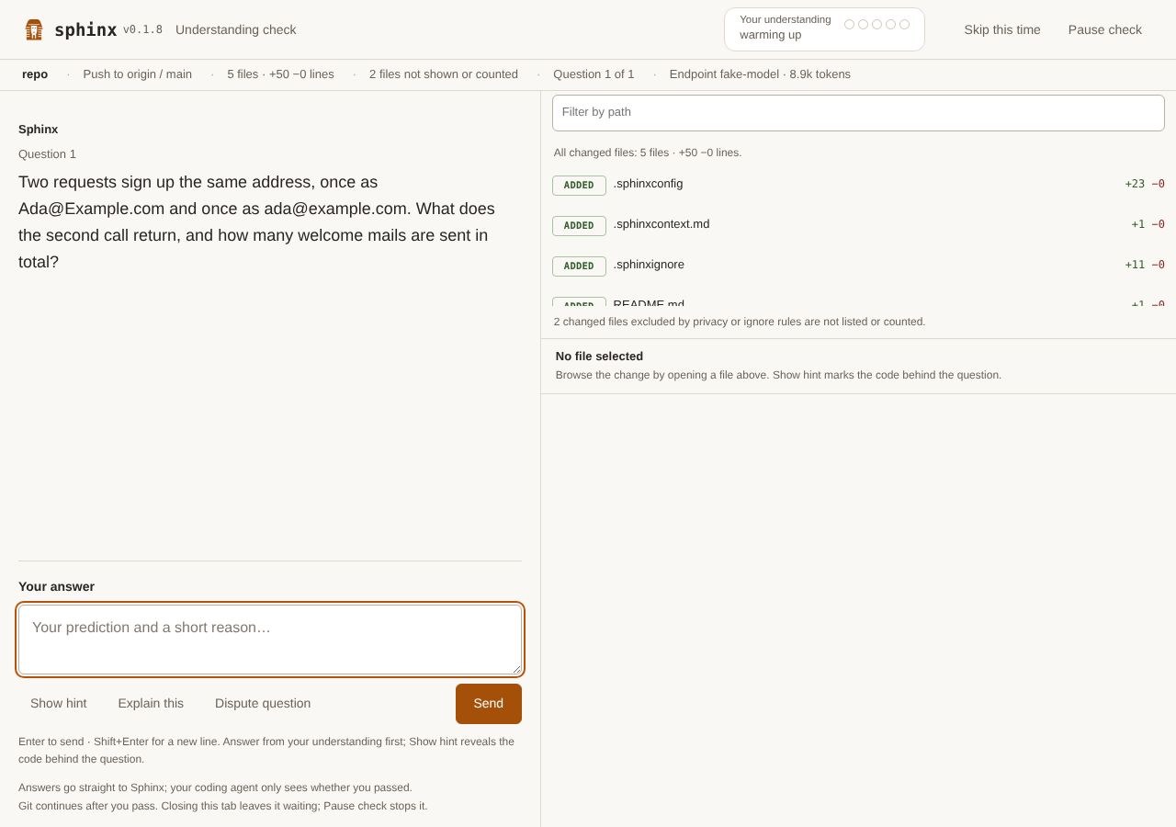This screenshot has width=1176, height=827.
Task: Click 'No file selected' heading
Action: click(599, 357)
